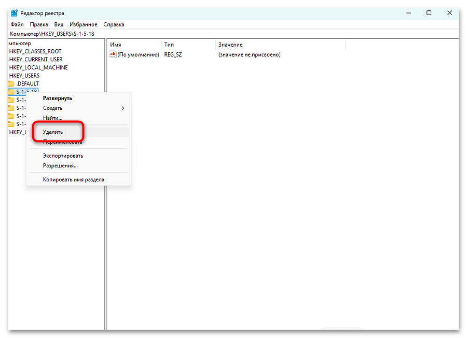The width and height of the screenshot is (467, 338).
Task: Click the .DEFAULT key folder icon
Action: (x=11, y=83)
